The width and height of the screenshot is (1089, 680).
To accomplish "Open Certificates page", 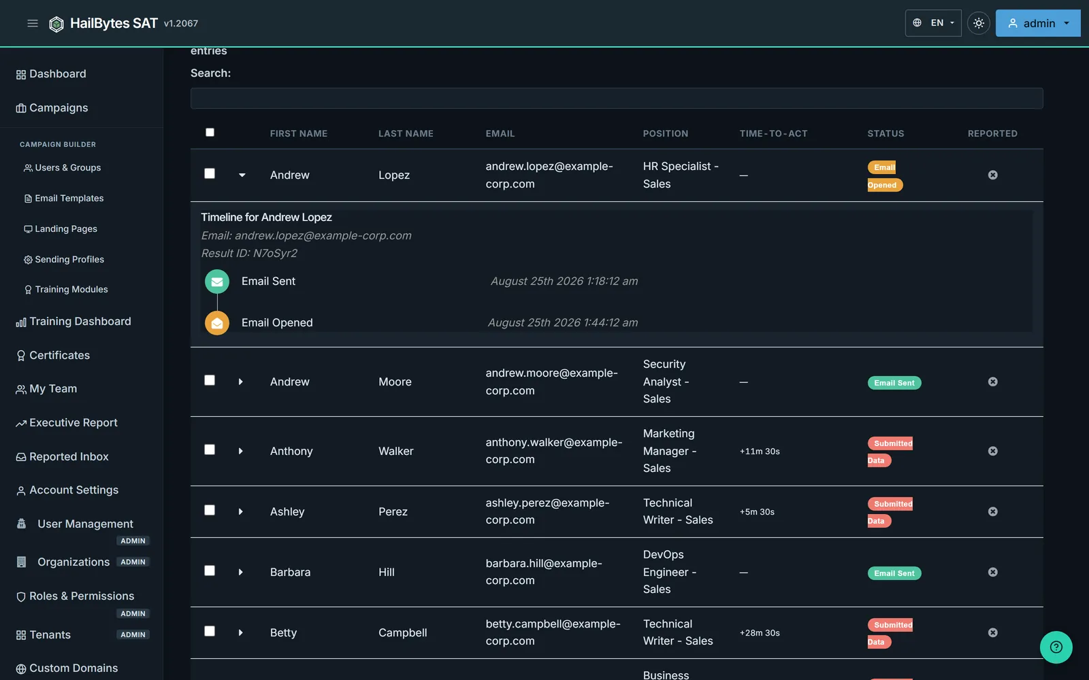I will coord(53,356).
